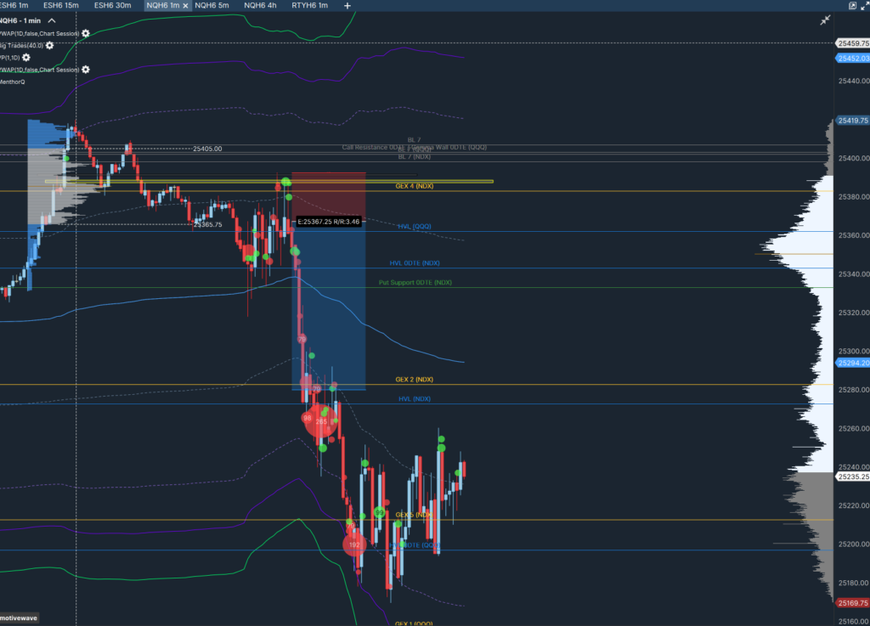
Task: Open Big Trades(40.0) settings gear
Action: click(x=49, y=45)
